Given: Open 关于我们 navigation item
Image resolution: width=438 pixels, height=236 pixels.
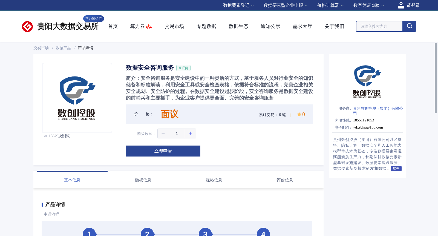Looking at the screenshot, I should (335, 26).
